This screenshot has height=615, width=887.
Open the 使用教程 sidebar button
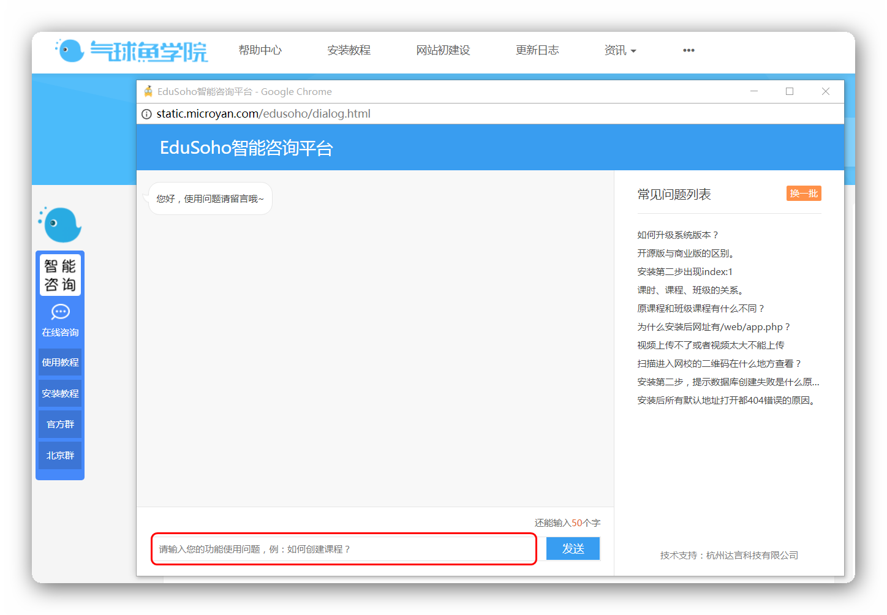(x=60, y=363)
